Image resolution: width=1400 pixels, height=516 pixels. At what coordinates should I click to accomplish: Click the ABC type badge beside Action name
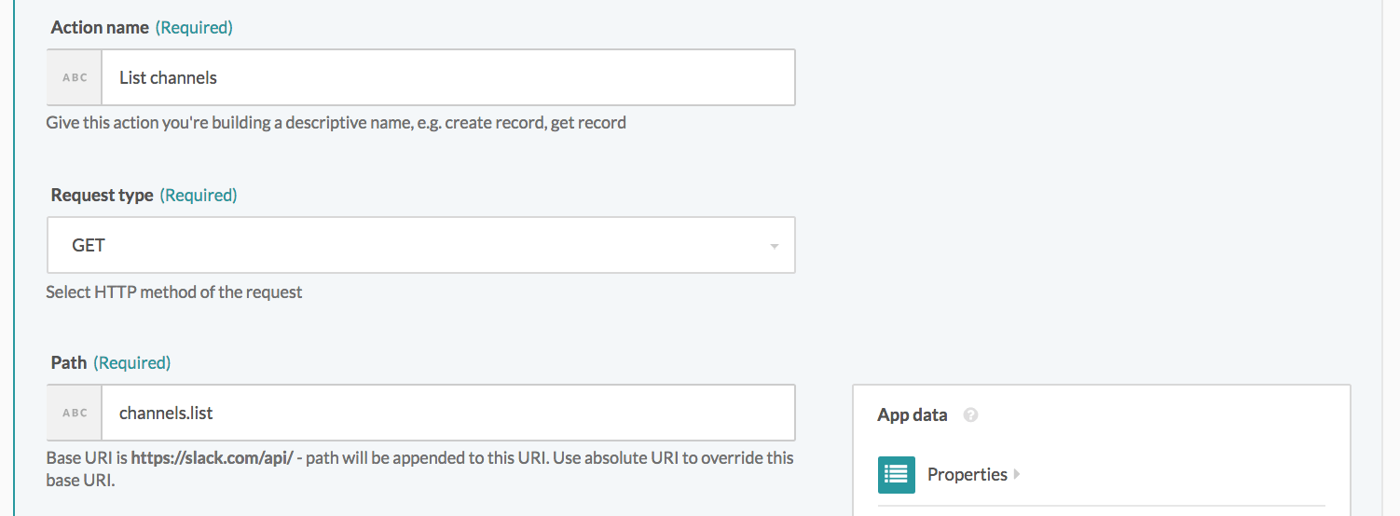[x=75, y=77]
